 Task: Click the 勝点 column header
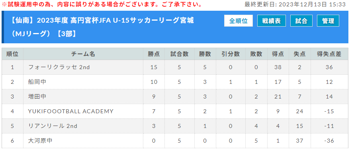coord(154,54)
